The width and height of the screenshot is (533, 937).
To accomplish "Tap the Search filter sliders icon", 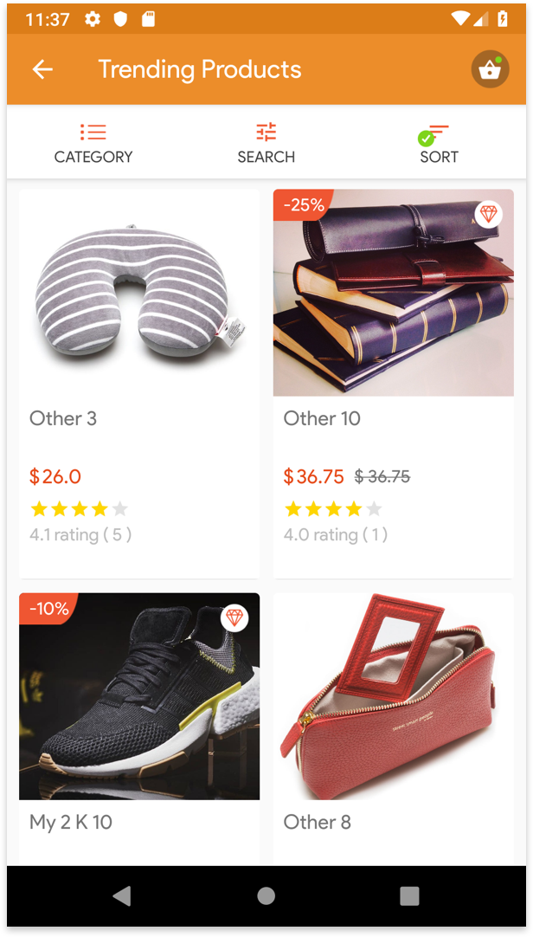I will click(x=266, y=132).
